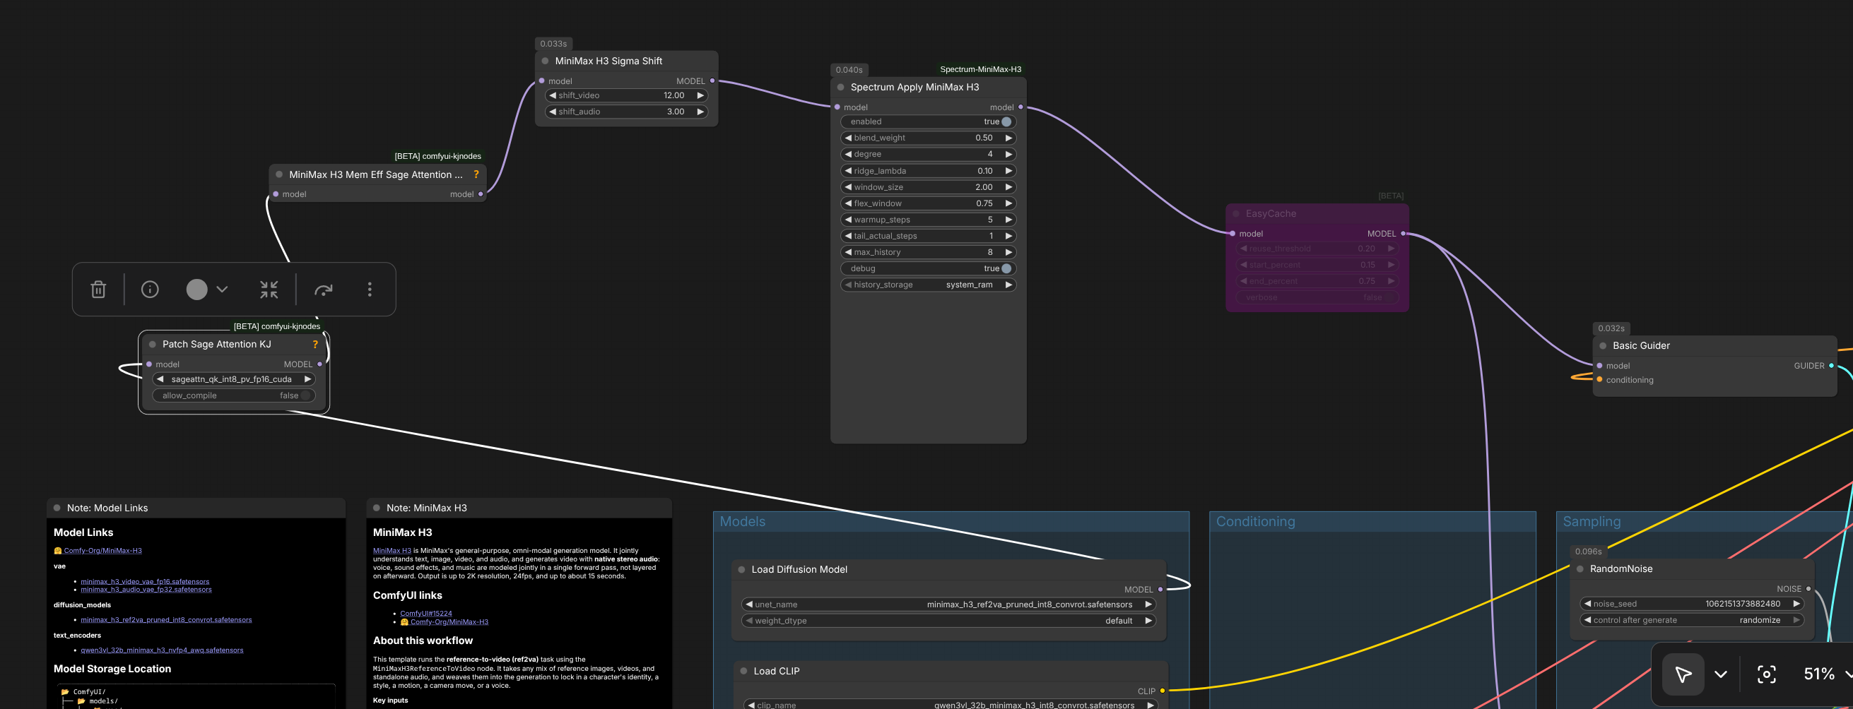Viewport: 1853px width, 709px height.
Task: Open minimax_h3_video_vae_fp16.safetensors link
Action: (145, 582)
